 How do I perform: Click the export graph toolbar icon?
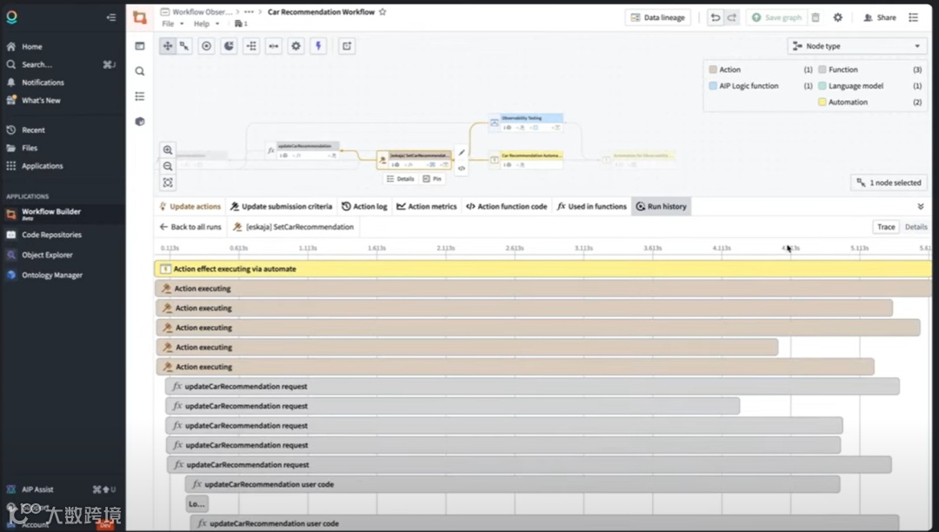click(x=347, y=46)
